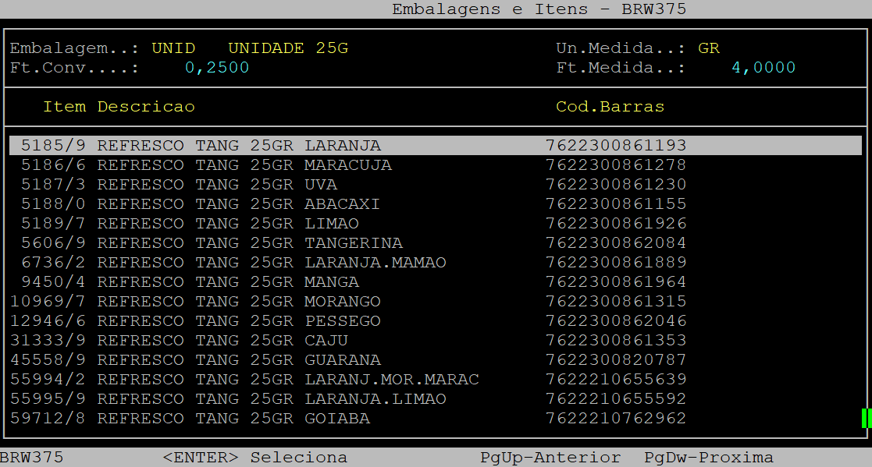The width and height of the screenshot is (872, 467).
Task: Click barcode 7622300820787
Action: (616, 359)
